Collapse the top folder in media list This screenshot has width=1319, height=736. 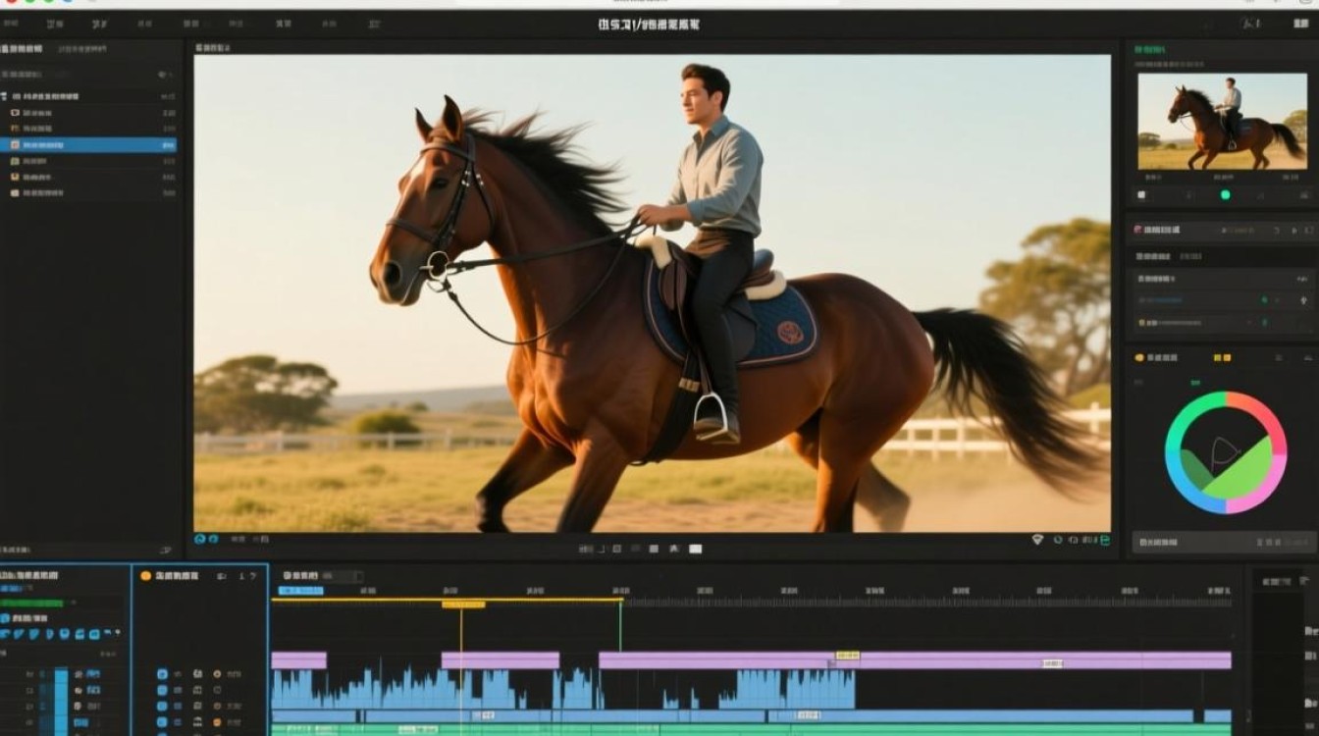(x=5, y=96)
